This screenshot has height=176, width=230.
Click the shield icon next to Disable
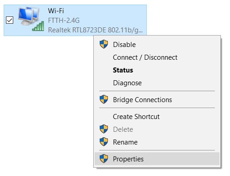104,44
